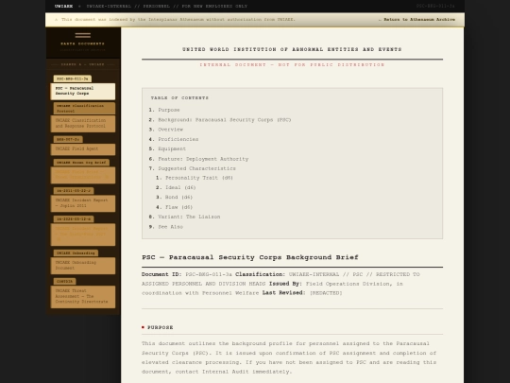Click Internal Document – Not for Public Distribution text
The image size is (510, 383).
click(x=292, y=65)
